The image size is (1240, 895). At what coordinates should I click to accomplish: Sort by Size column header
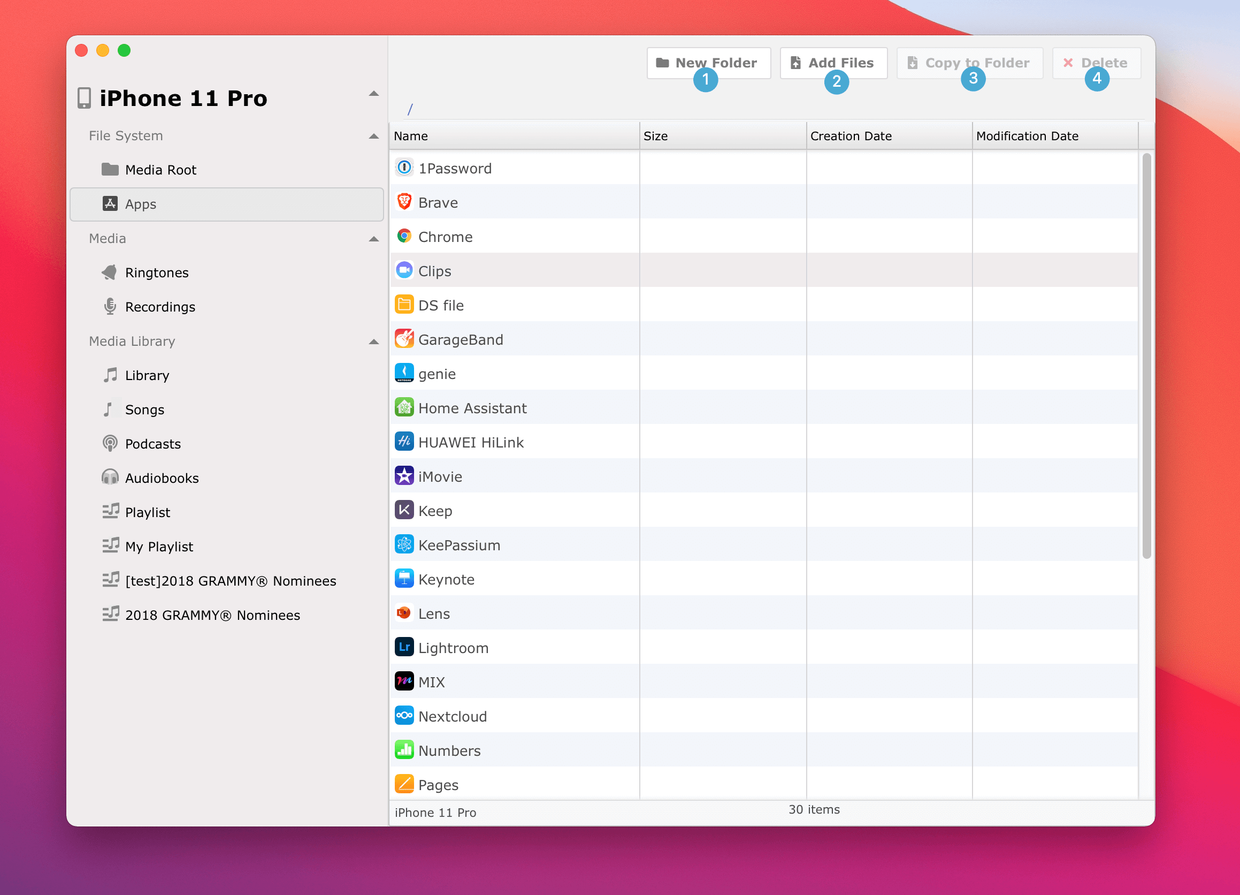pos(723,135)
